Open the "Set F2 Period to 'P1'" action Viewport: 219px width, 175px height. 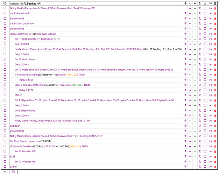(20, 13)
